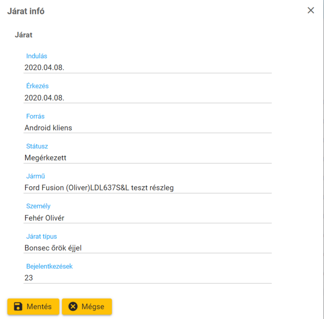Click the Bejelentkezések field showing 23
Screen dimensions: 324x319
coord(147,278)
